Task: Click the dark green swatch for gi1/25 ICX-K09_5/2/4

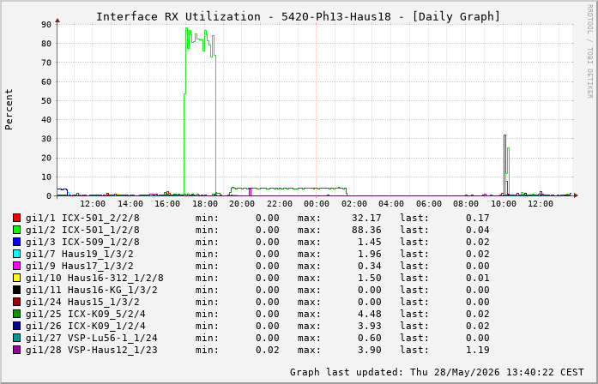Action: click(17, 314)
